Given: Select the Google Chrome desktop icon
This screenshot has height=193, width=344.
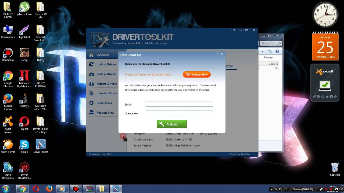Looking at the screenshot, I should [8, 79].
